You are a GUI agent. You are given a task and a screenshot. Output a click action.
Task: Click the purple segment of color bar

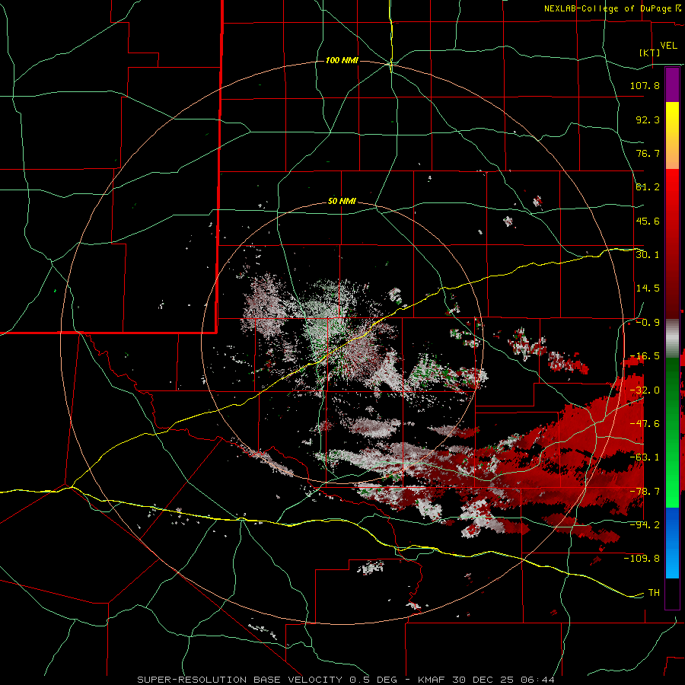672,84
